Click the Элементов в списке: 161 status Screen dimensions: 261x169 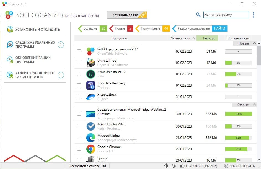click(x=87, y=166)
